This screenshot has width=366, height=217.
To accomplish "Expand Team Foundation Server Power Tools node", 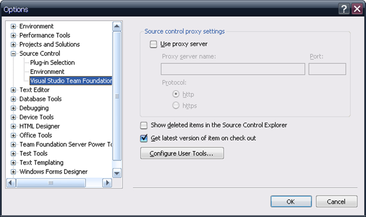I will (x=13, y=144).
